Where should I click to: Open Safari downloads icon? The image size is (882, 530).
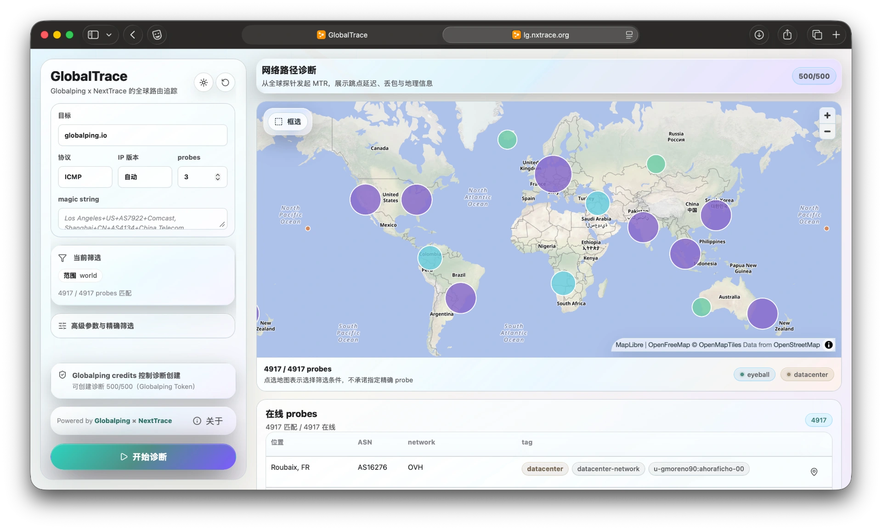(759, 35)
